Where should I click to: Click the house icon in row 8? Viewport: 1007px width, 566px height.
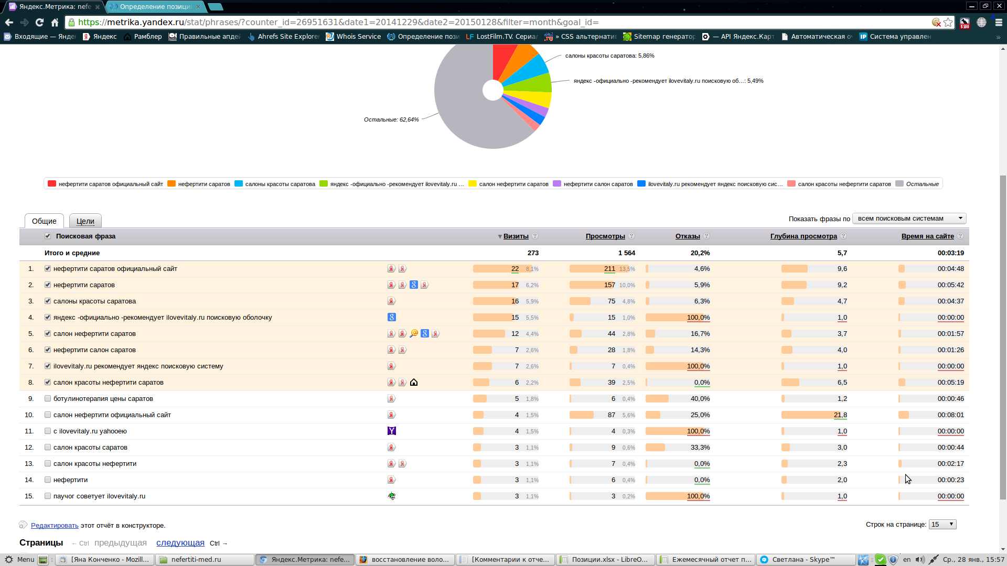tap(414, 382)
